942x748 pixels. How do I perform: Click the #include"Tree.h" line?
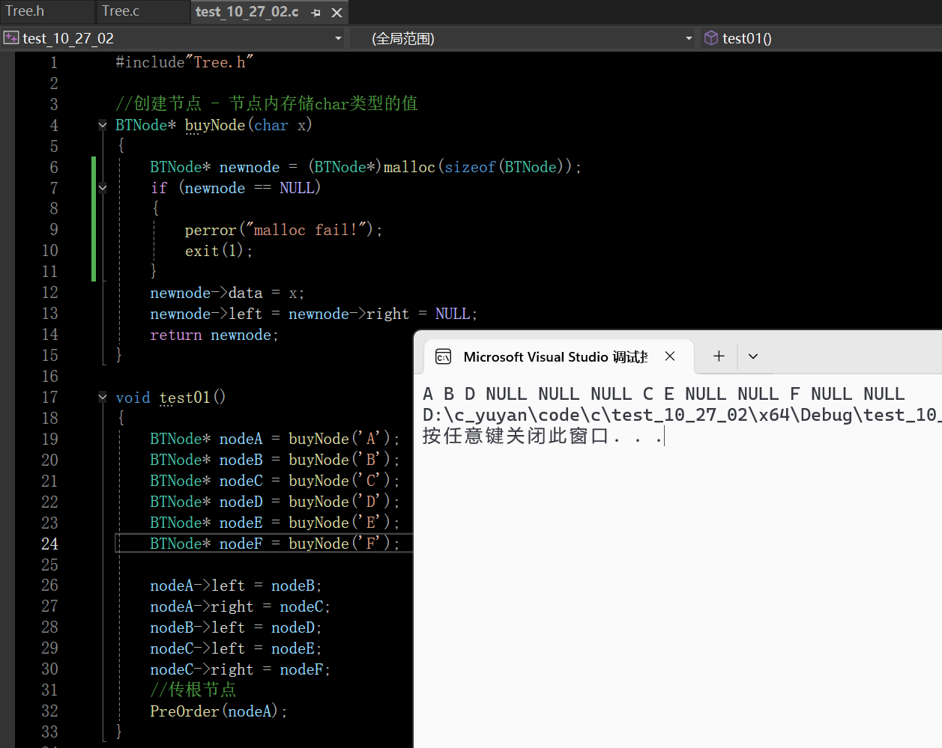click(184, 62)
